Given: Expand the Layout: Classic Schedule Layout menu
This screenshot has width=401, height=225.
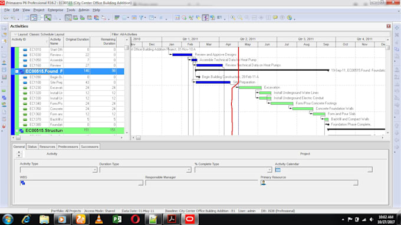Looking at the screenshot, I should click(15, 34).
